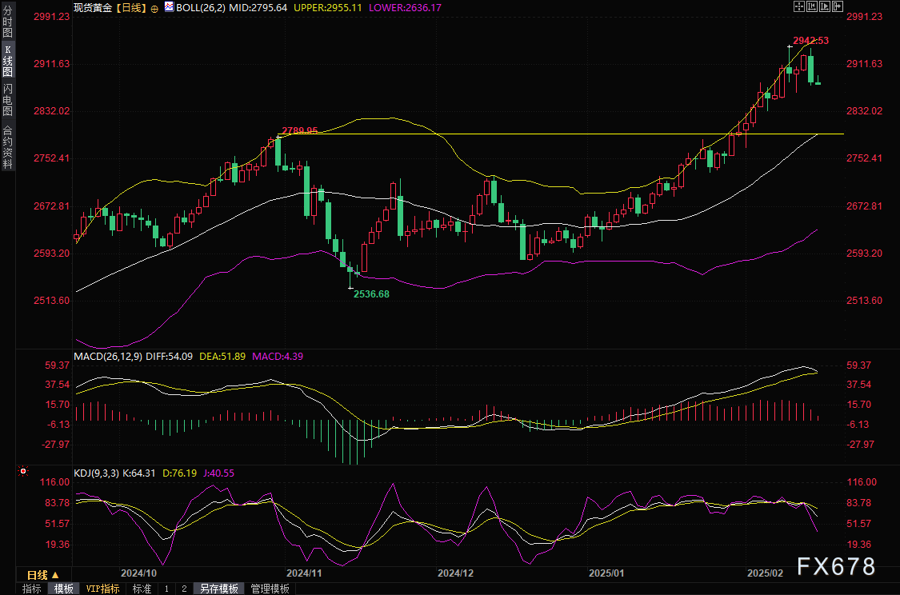The image size is (900, 595).
Task: Click the exit arrow icon at top right
Action: 839,6
